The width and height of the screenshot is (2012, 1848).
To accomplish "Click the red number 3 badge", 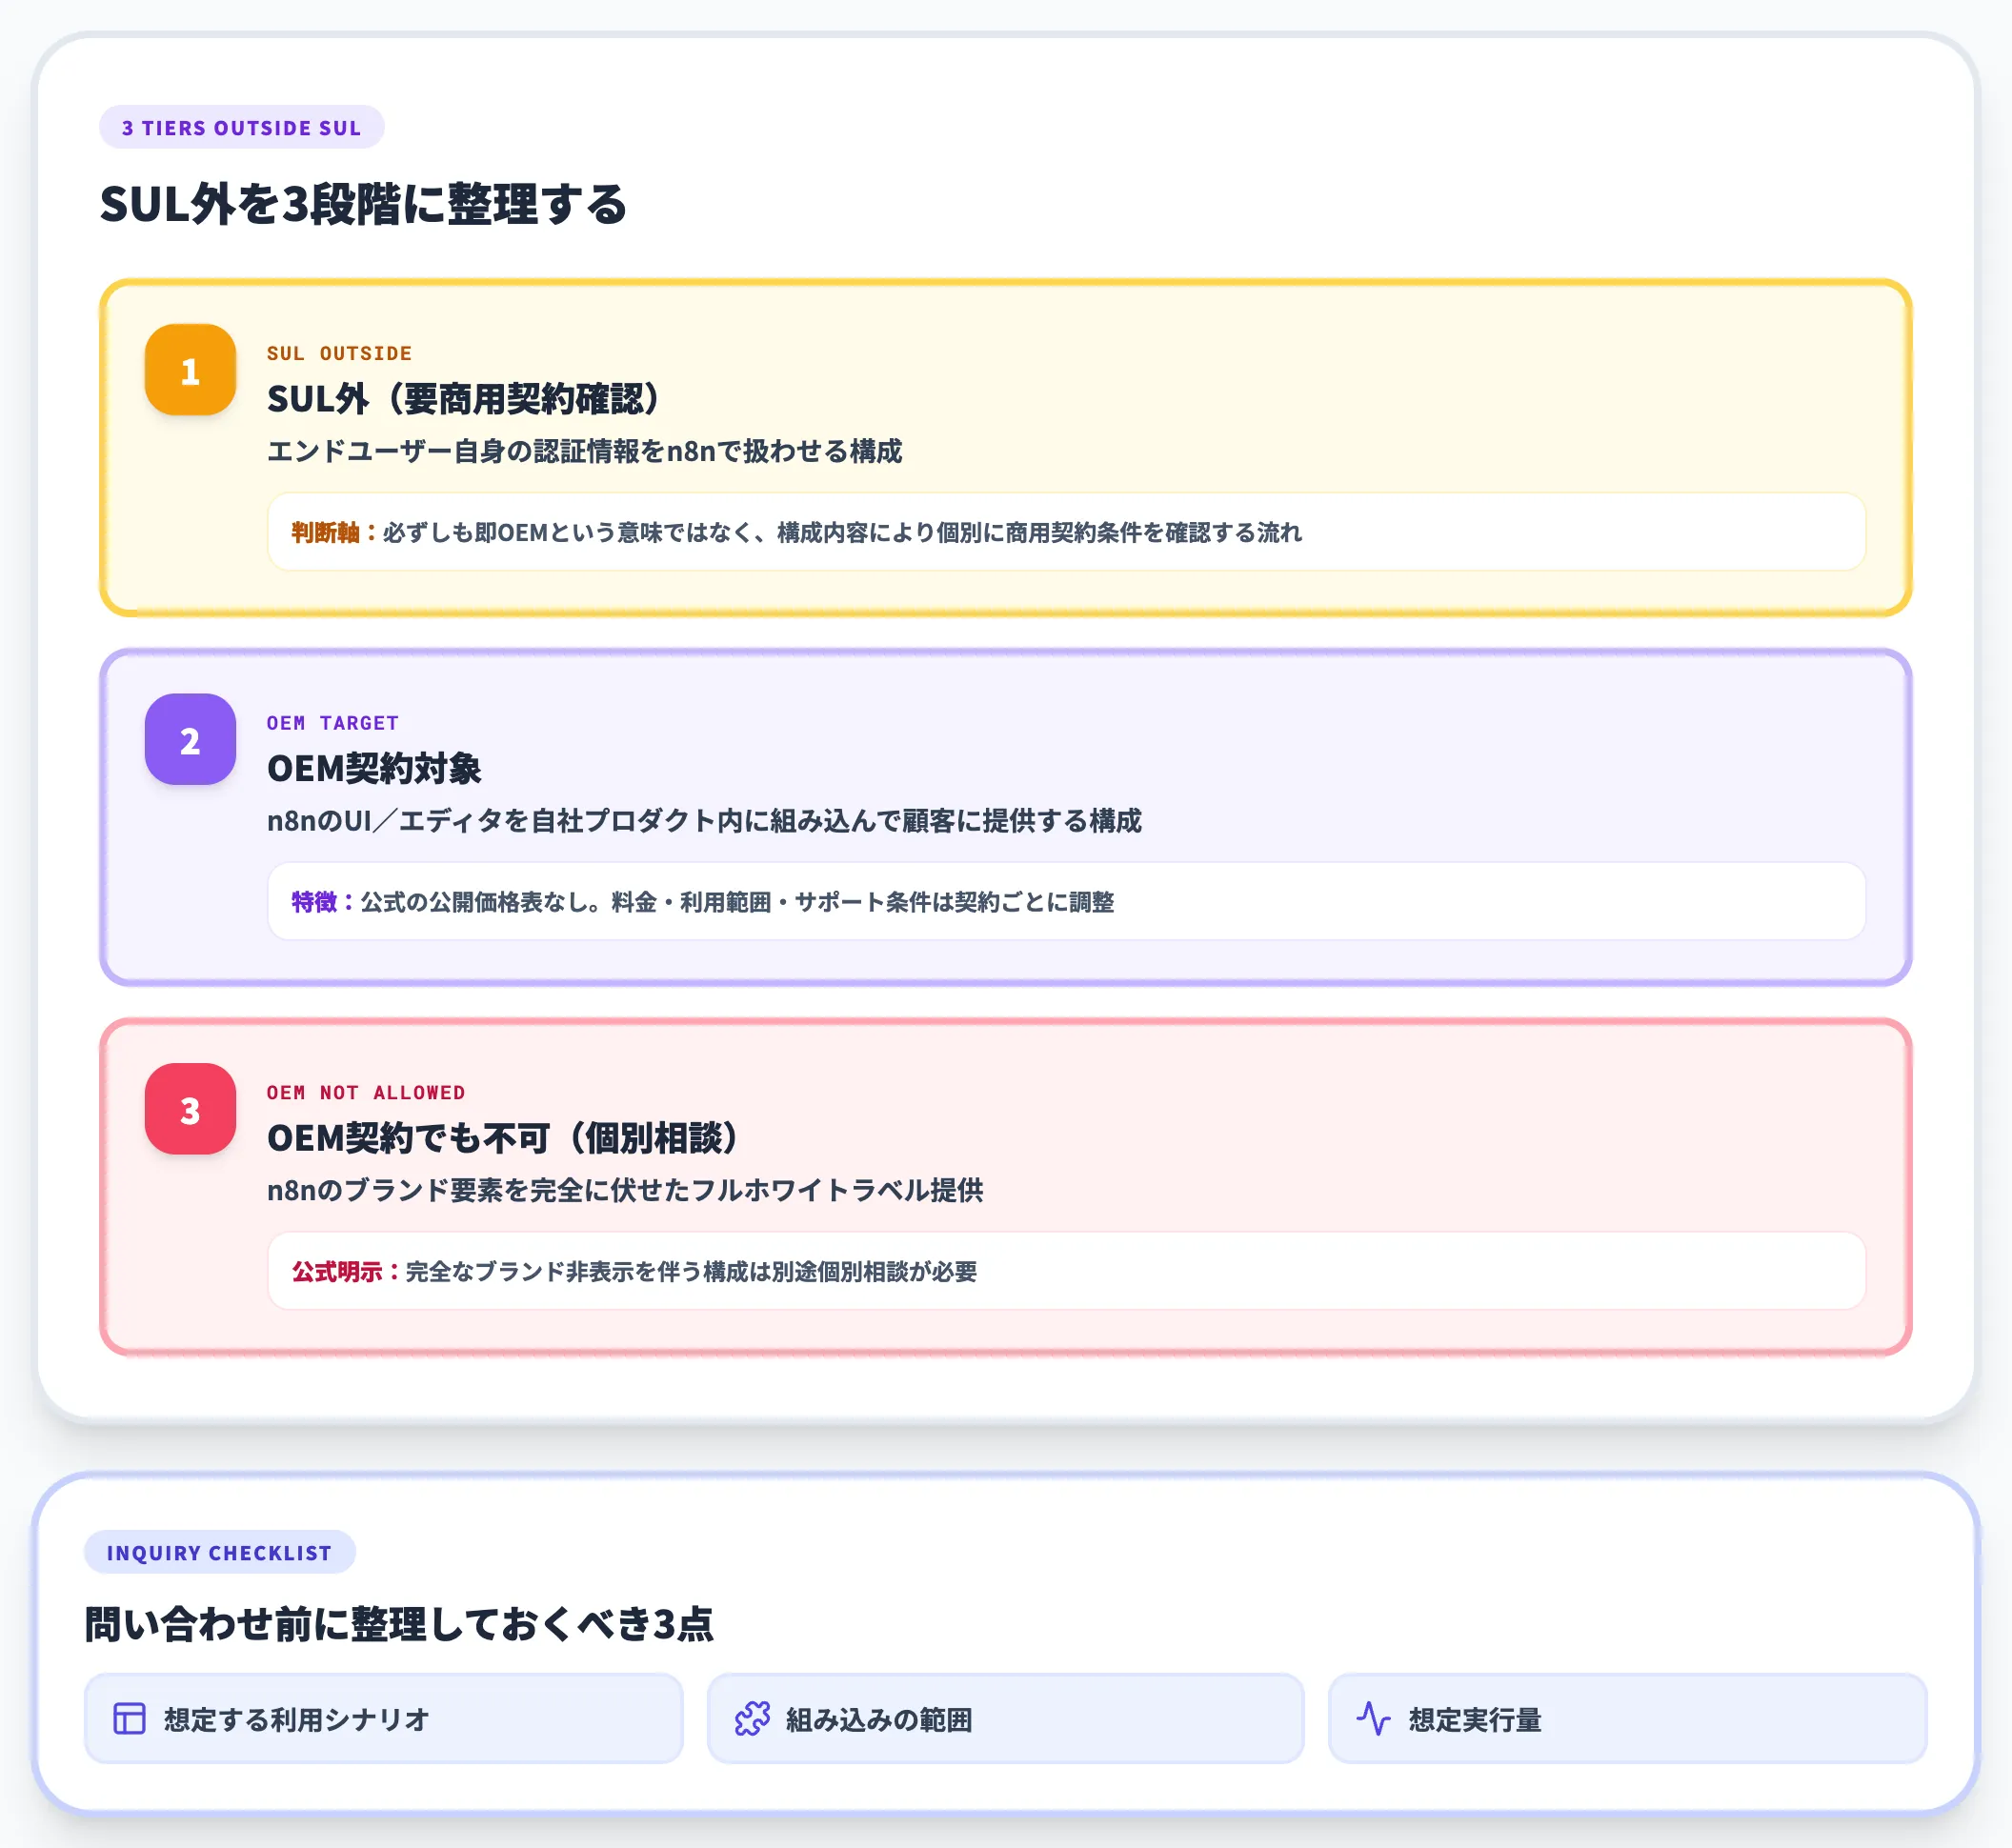I will (190, 1109).
